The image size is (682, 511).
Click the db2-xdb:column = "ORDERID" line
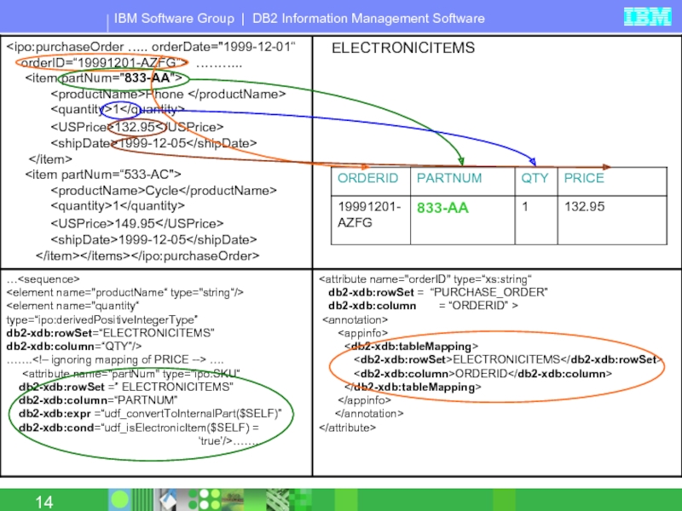pos(423,306)
